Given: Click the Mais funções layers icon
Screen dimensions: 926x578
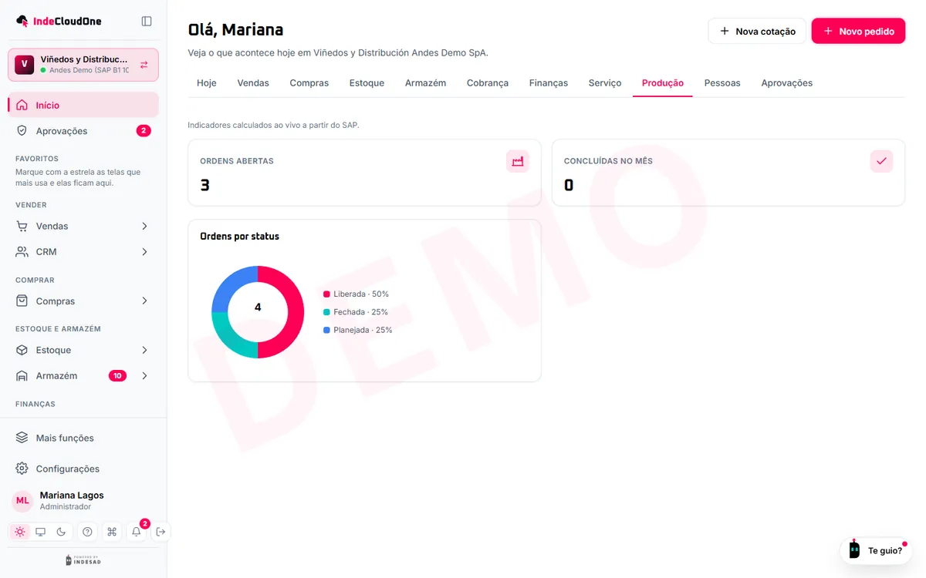Looking at the screenshot, I should 22,438.
